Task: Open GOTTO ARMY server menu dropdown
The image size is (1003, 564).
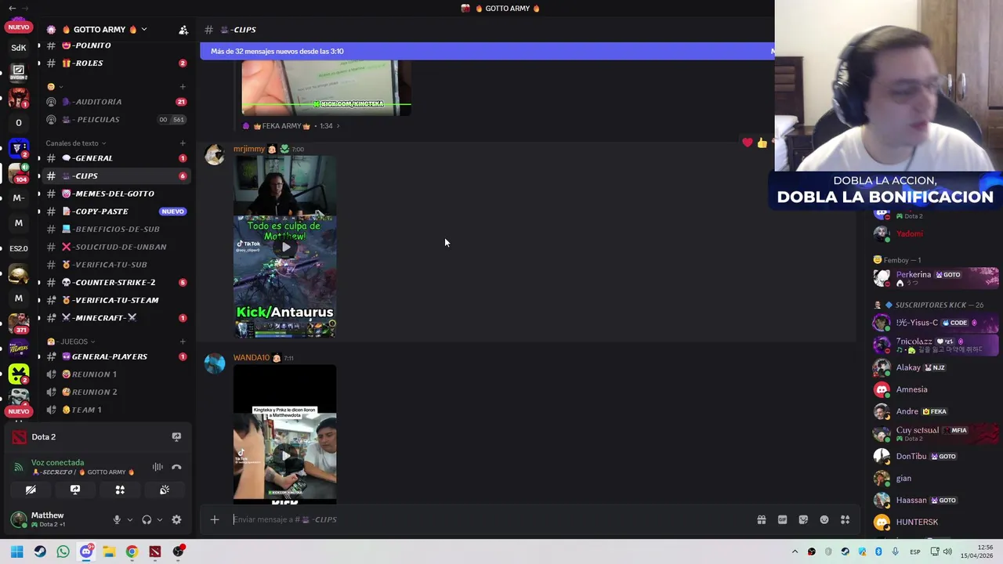Action: (x=144, y=30)
